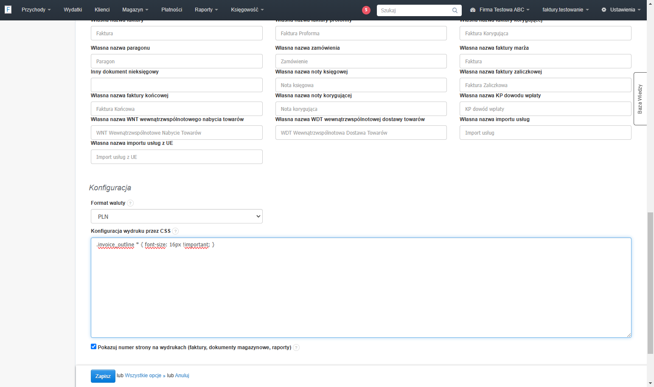Click the WDT Wewnątrzwspólnotowa Dostawa Towarów field
The width and height of the screenshot is (654, 387).
[x=361, y=133]
